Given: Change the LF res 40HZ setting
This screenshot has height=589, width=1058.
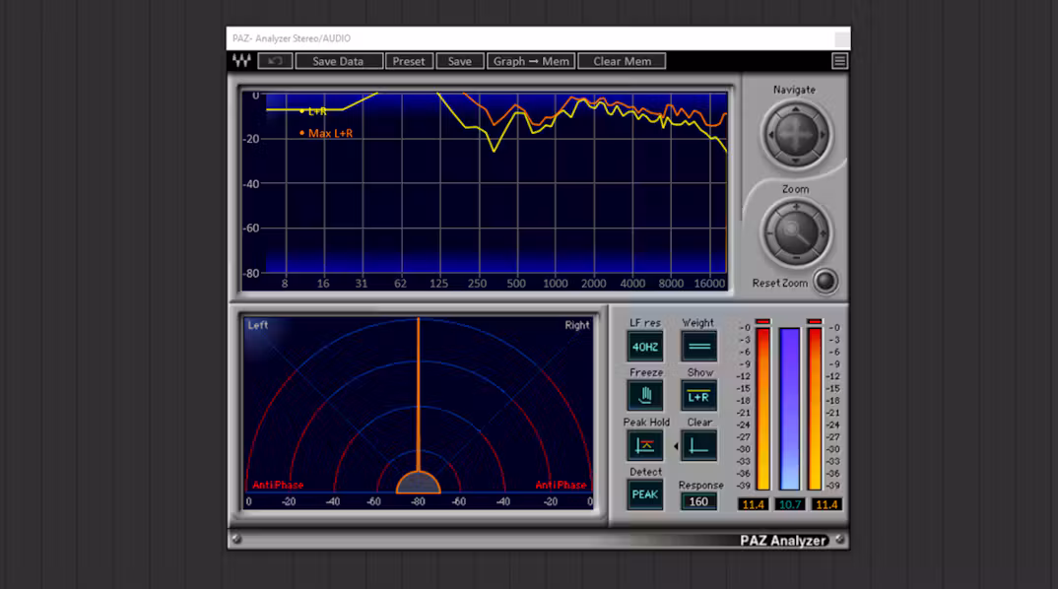Looking at the screenshot, I should (x=645, y=347).
